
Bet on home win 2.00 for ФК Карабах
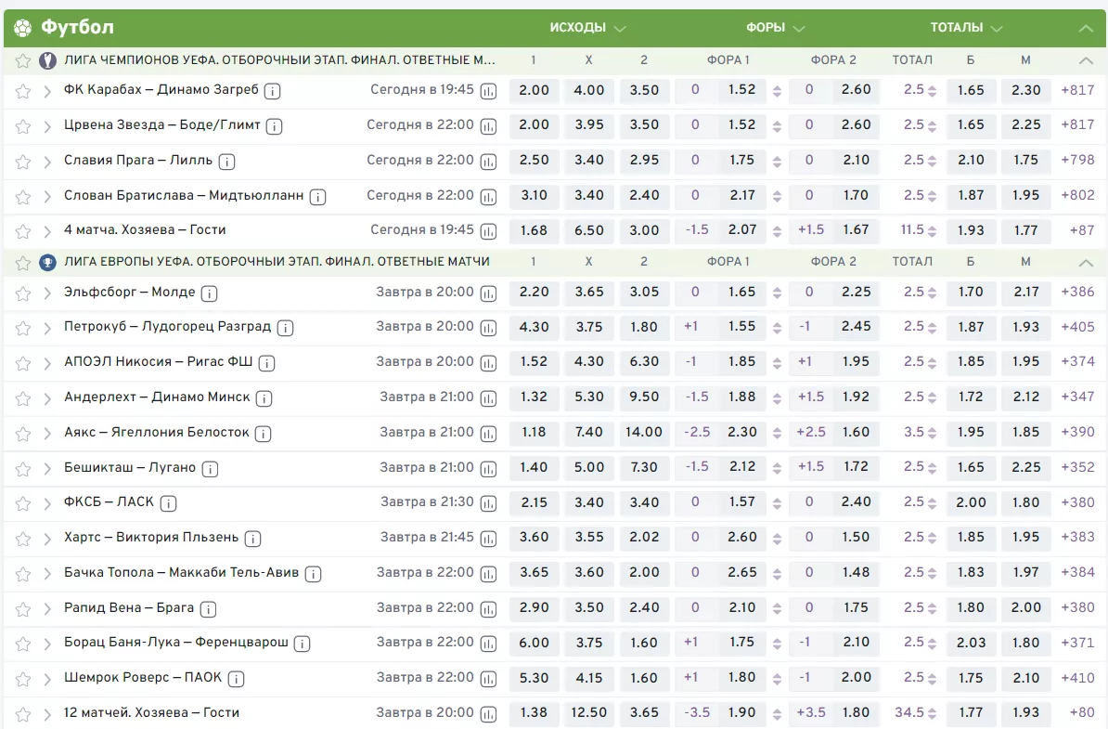(x=534, y=91)
